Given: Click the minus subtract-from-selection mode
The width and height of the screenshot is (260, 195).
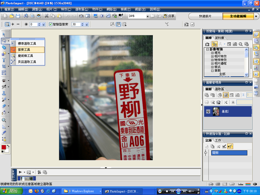Looking at the screenshot, I should 18,24.
